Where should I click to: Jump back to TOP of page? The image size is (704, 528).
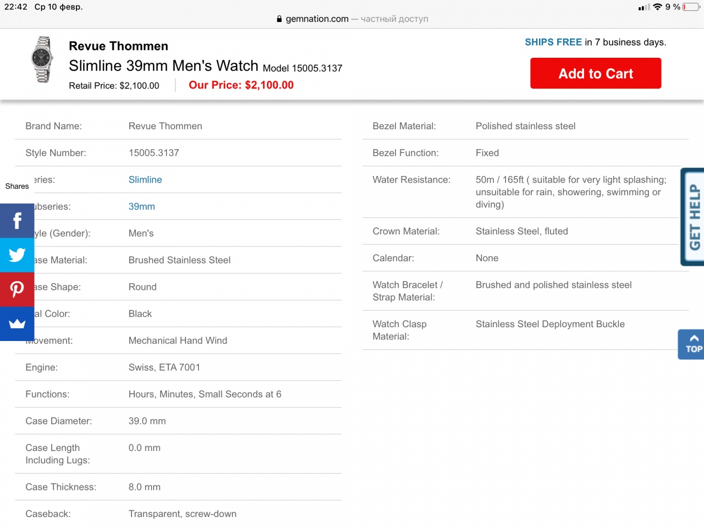(x=691, y=344)
